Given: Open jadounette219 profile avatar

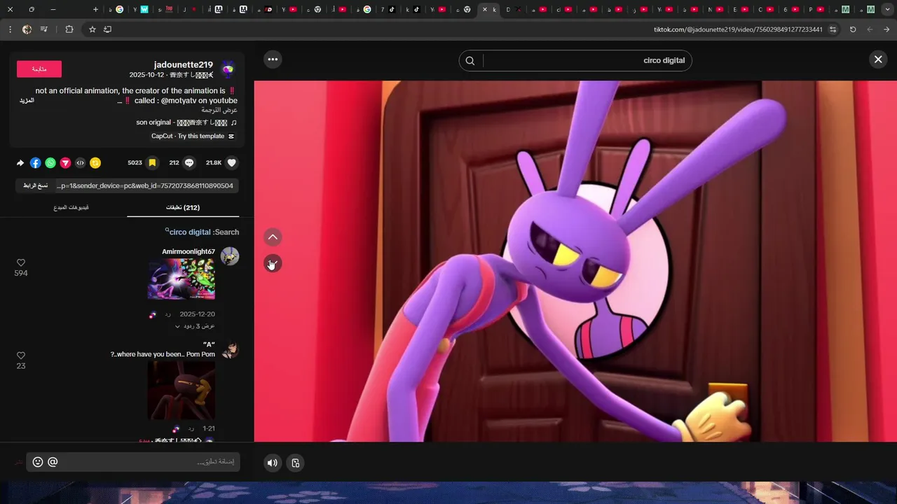Looking at the screenshot, I should click(228, 69).
